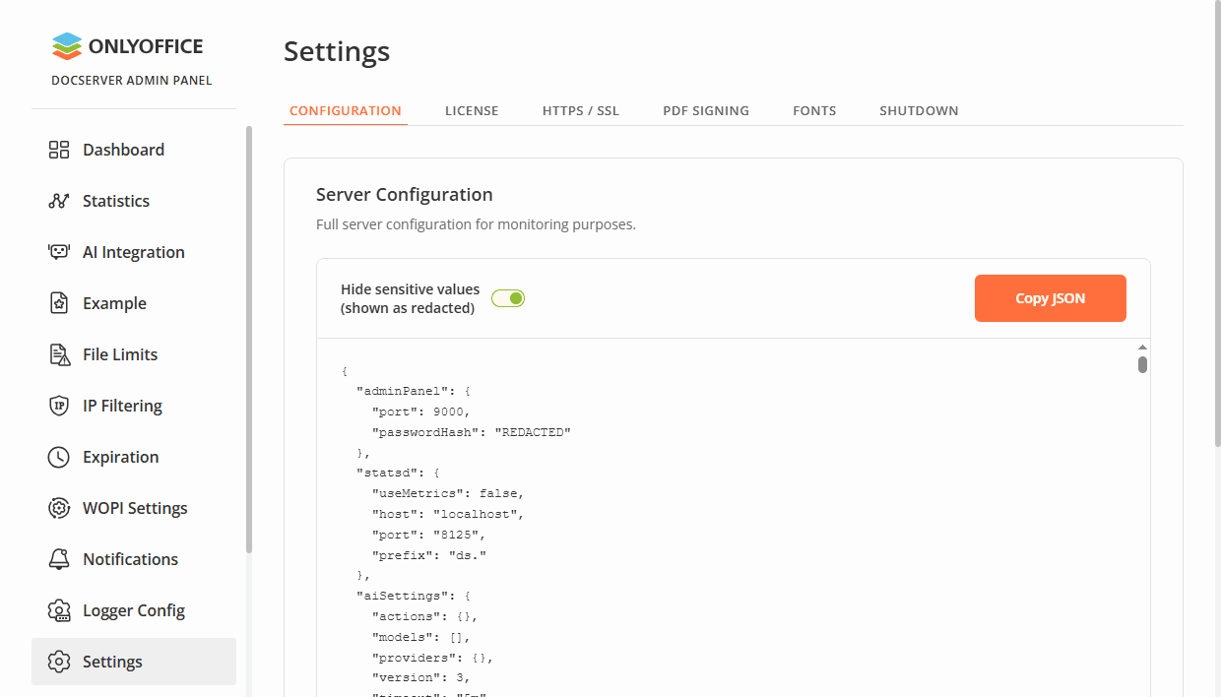Switch to the PDF SIGNING tab

coord(706,110)
